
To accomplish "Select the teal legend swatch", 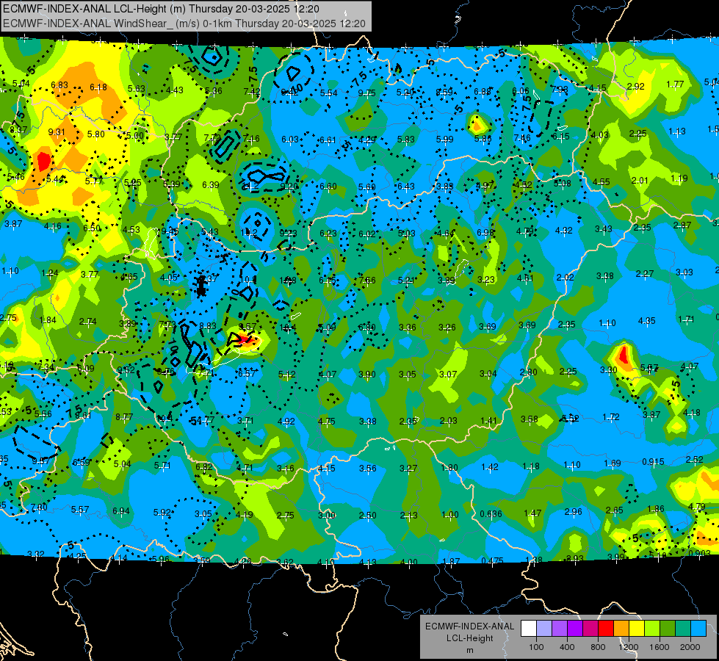I will point(683,629).
